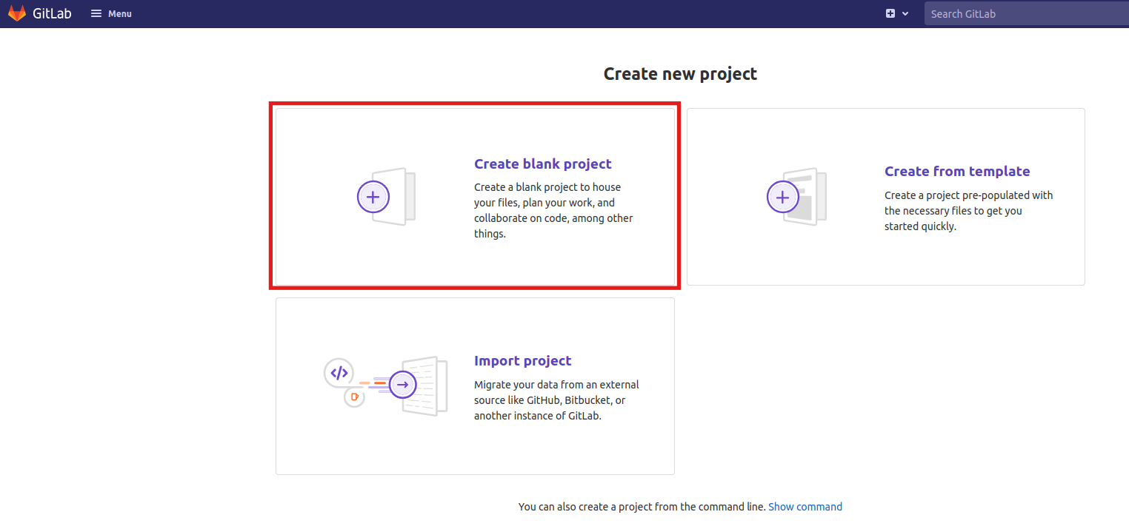1129x529 pixels.
Task: Open the Show command link
Action: [805, 506]
